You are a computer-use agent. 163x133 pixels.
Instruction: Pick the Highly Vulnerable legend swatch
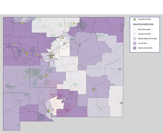point(134,48)
